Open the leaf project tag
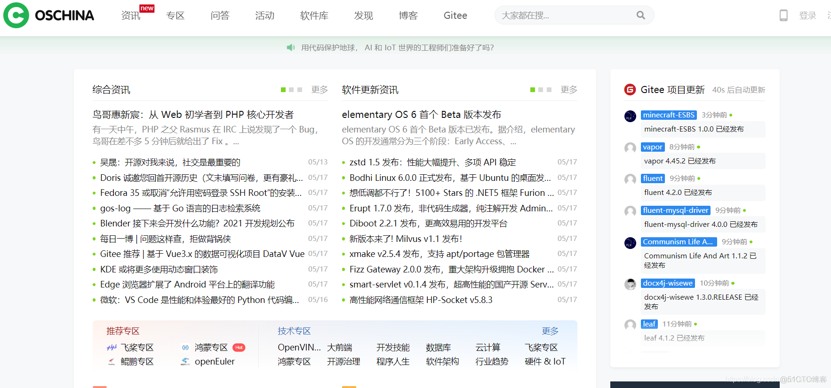The height and width of the screenshot is (388, 831). 649,324
